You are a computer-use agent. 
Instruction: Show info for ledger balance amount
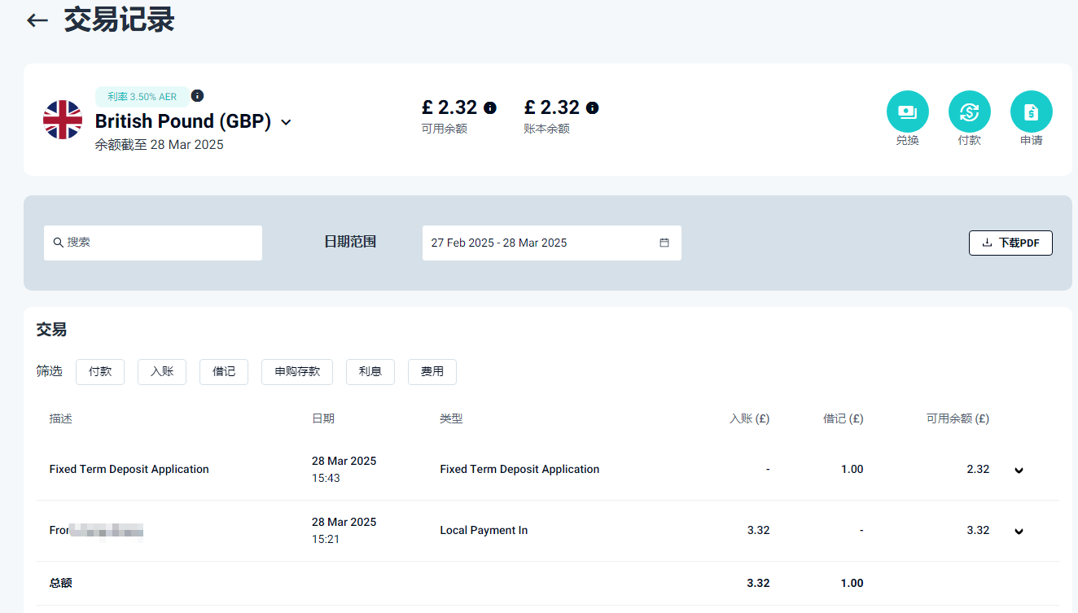[593, 107]
